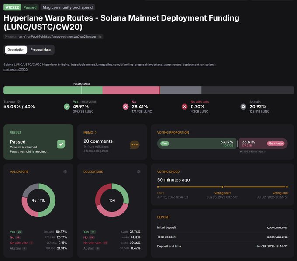Screen dimensions: 297x261
Task: Click the Initial deposit 1,000,000 LUNC value
Action: click(x=277, y=227)
